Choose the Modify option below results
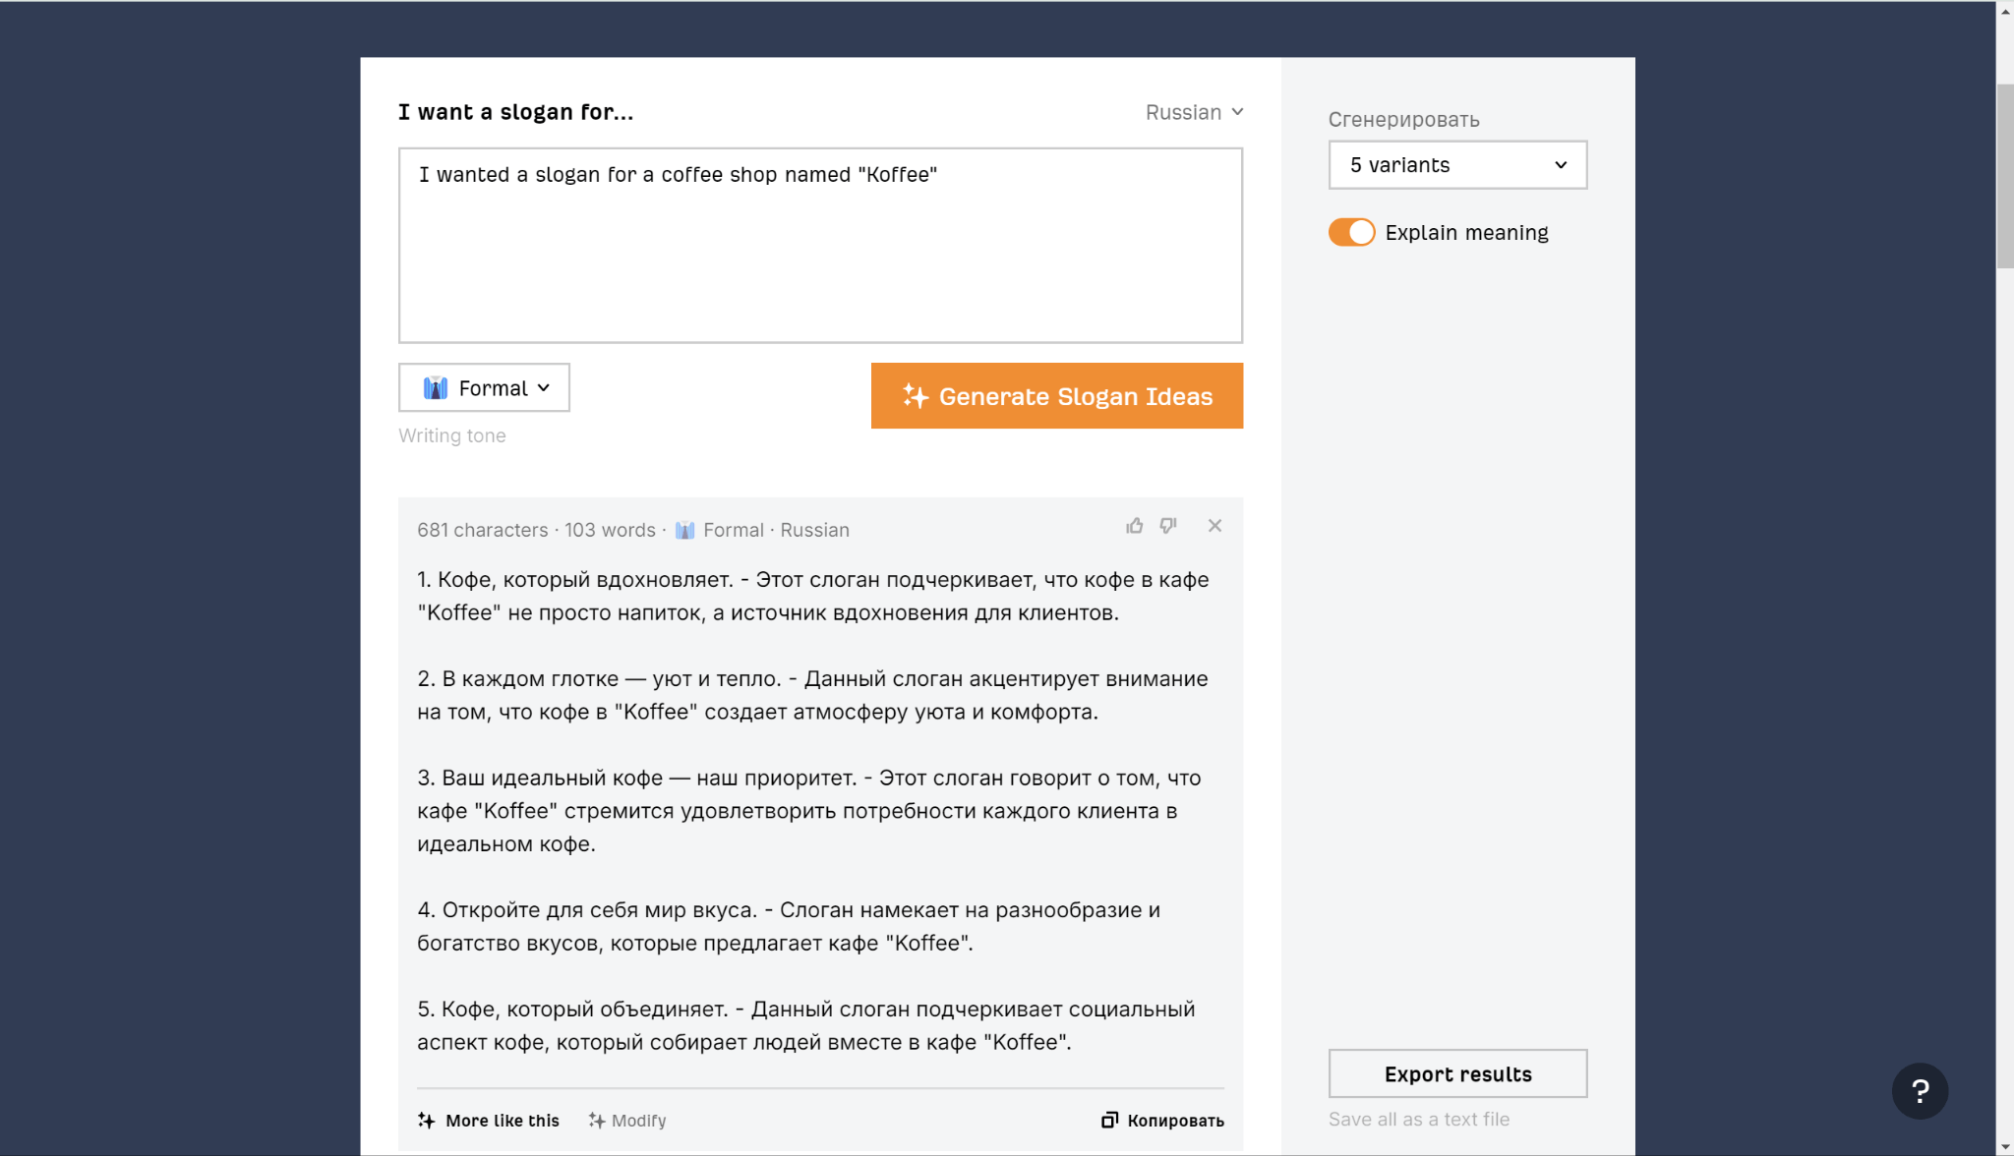 pos(638,1121)
